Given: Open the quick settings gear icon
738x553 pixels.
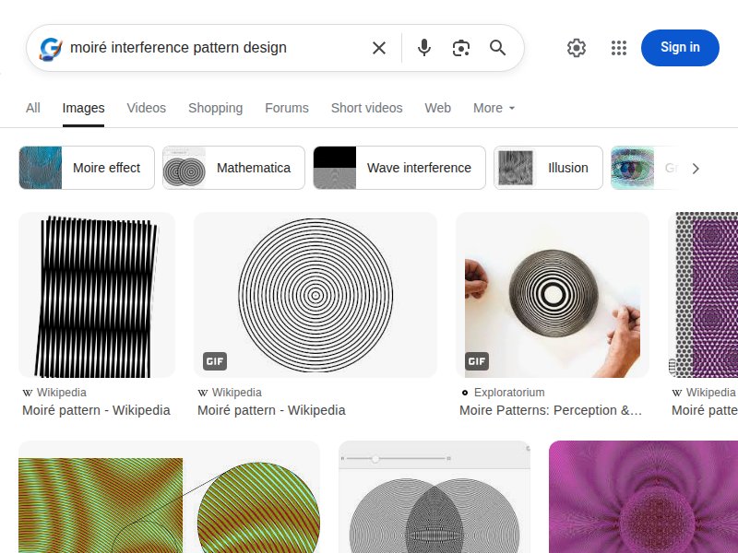Looking at the screenshot, I should pyautogui.click(x=577, y=48).
